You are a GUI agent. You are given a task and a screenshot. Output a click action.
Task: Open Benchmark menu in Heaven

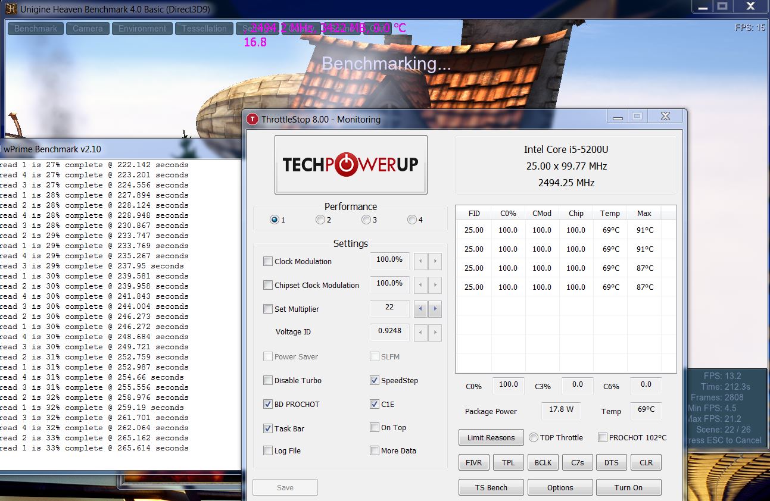(36, 29)
